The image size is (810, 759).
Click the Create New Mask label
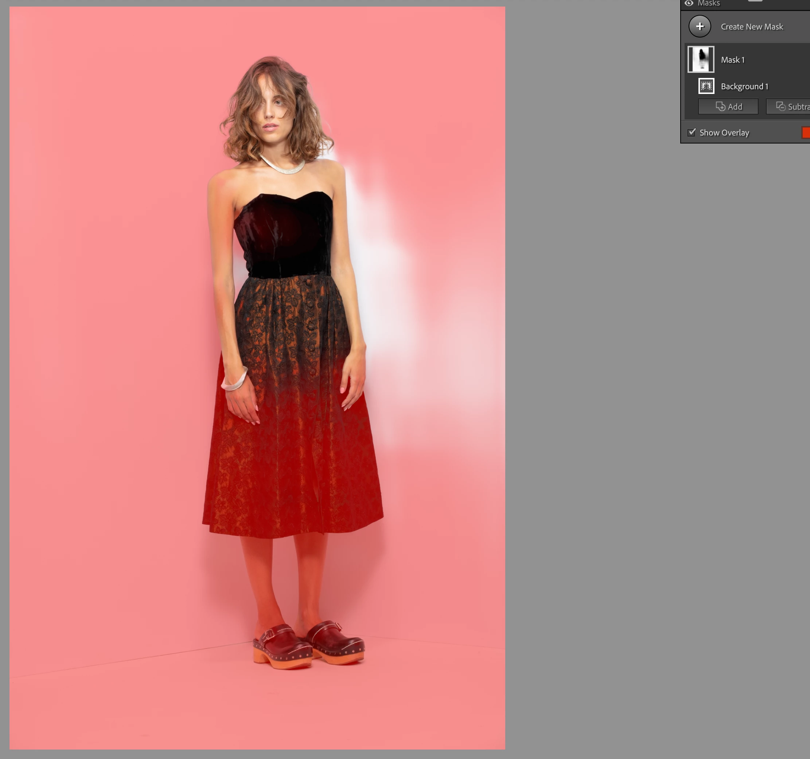tap(751, 27)
